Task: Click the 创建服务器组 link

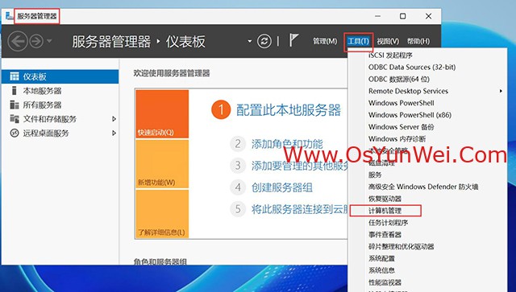Action: [281, 187]
